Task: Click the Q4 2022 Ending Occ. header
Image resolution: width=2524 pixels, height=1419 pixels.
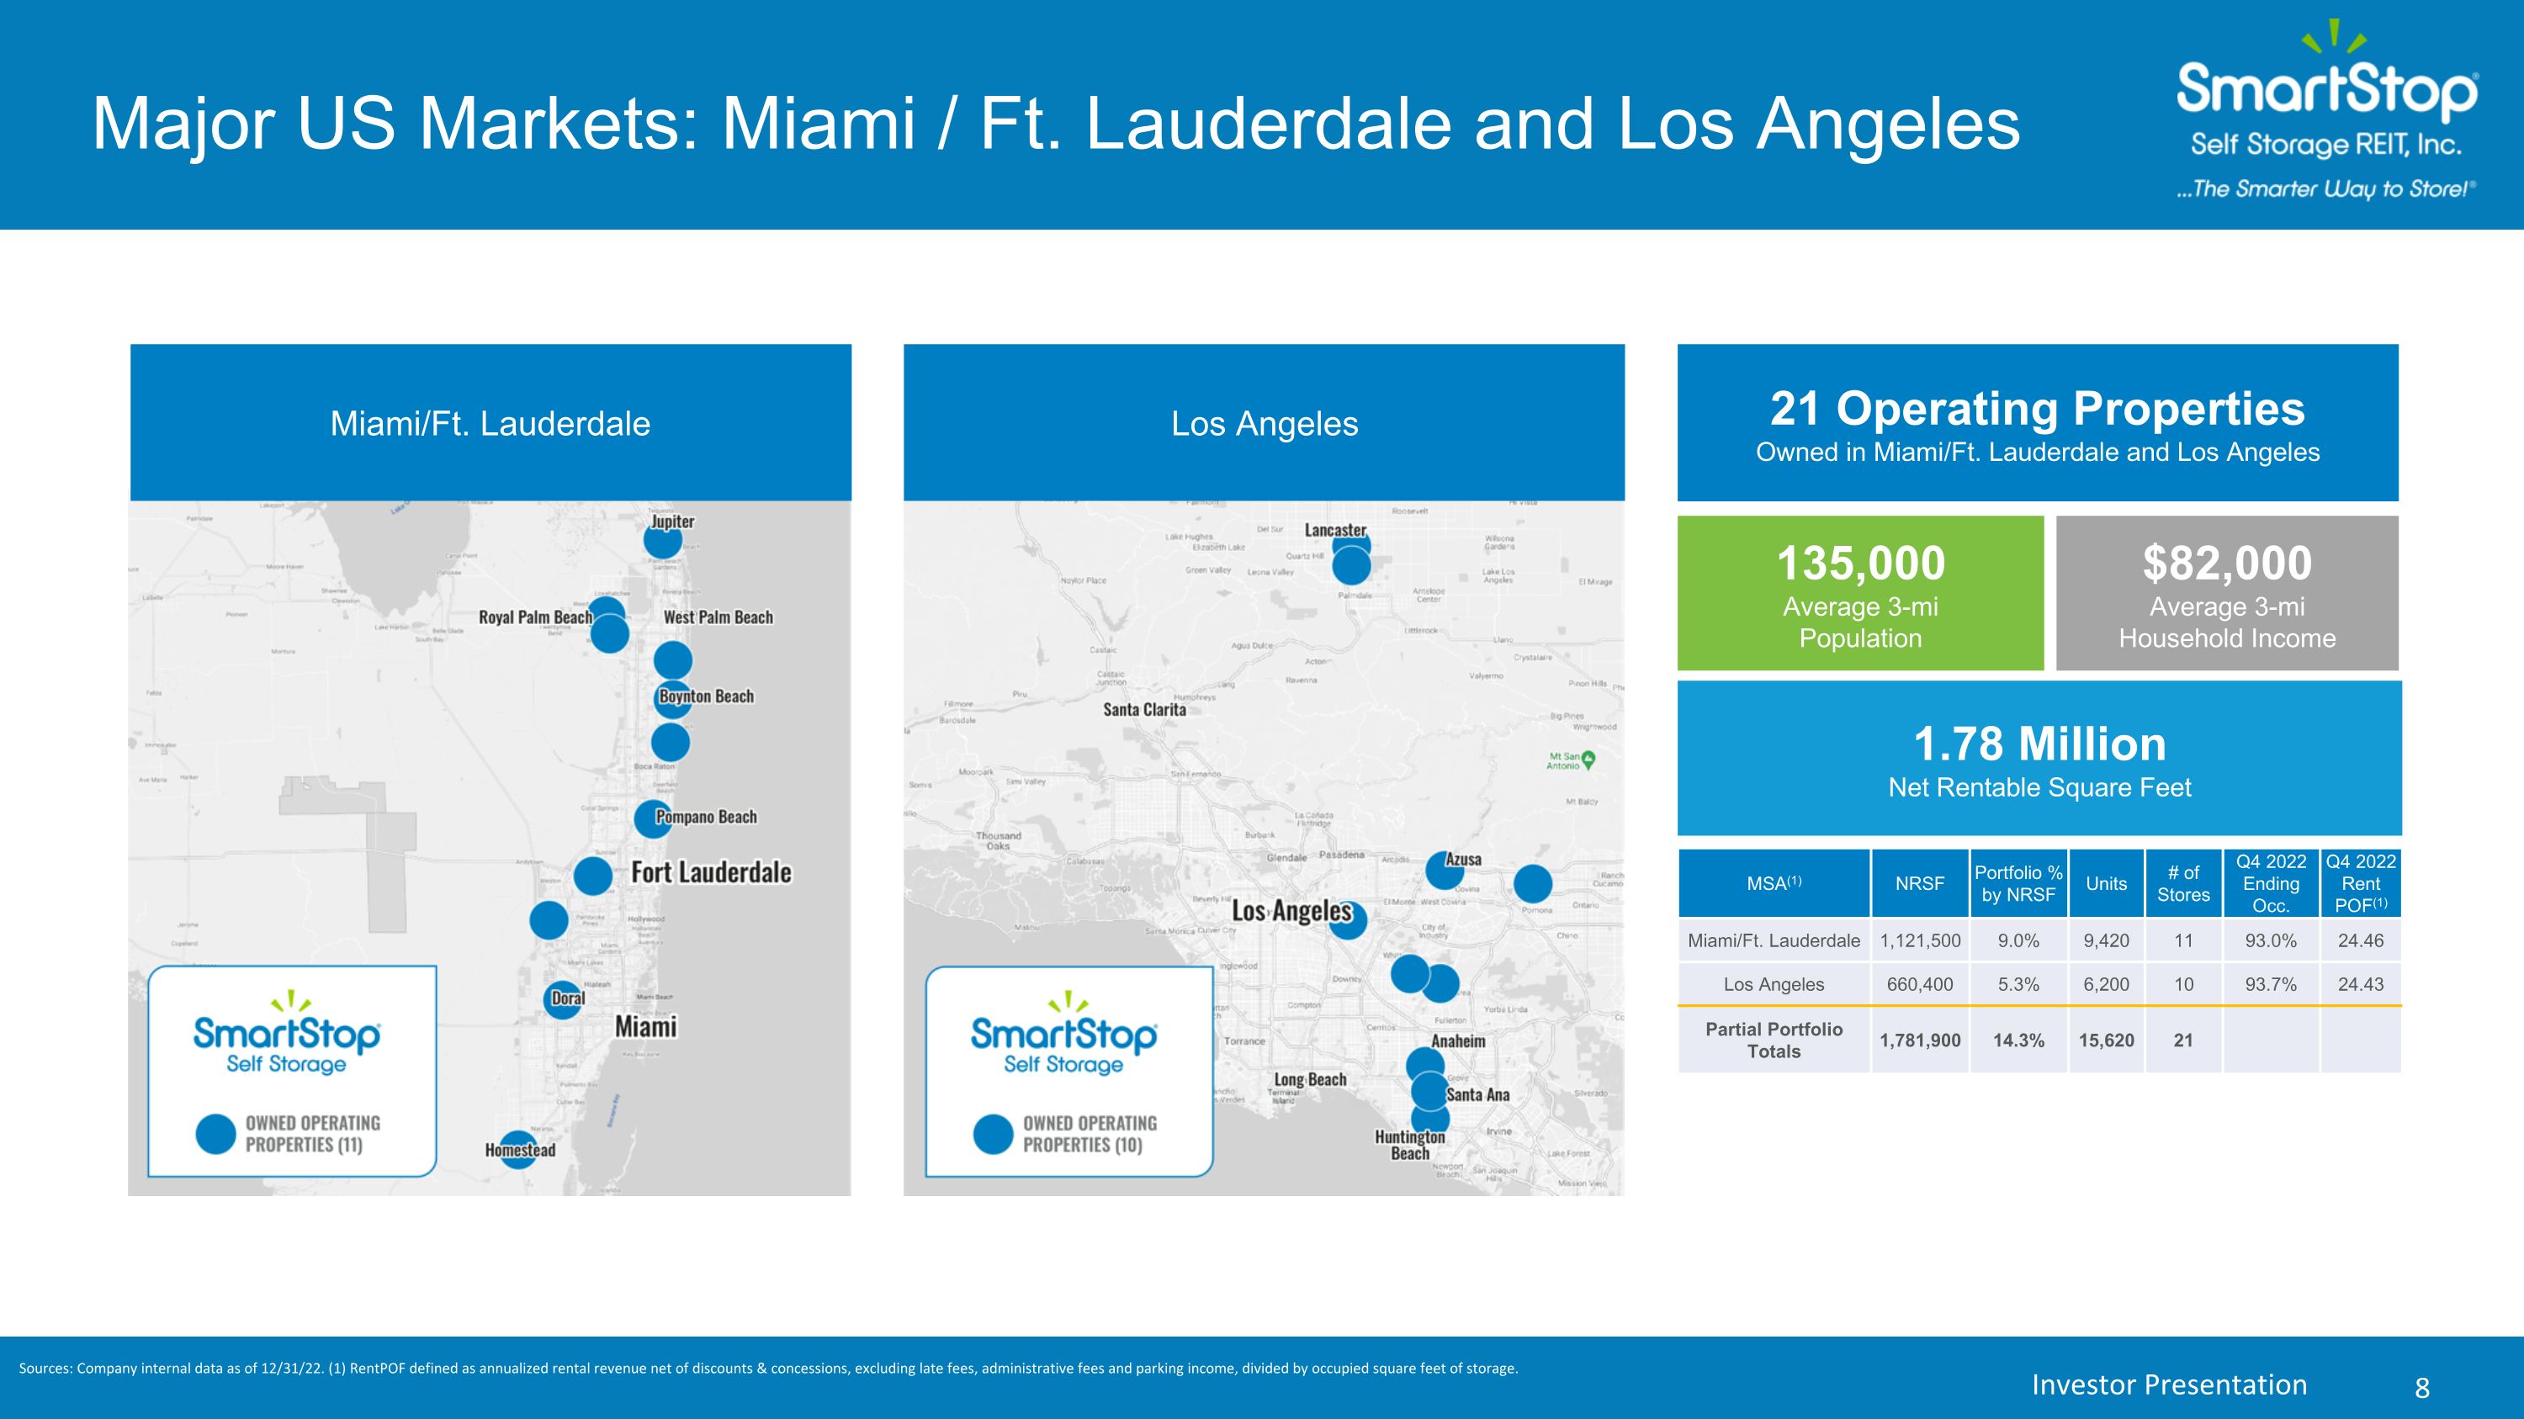Action: point(2272,883)
